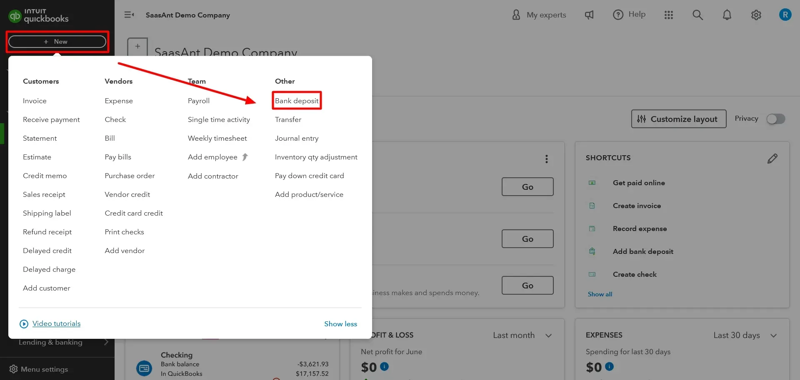
Task: Choose Add contractor under Team
Action: tap(213, 176)
